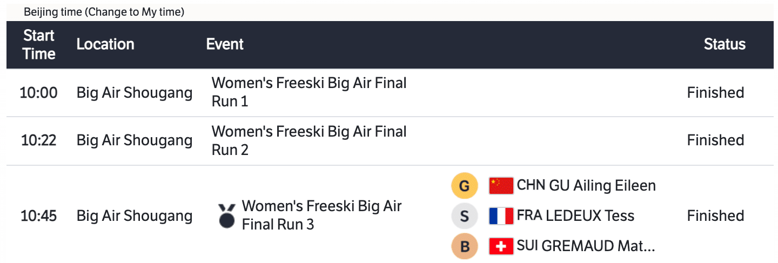Open Women's Freeski Big Air Final Run 1
778x263 pixels.
tap(308, 92)
